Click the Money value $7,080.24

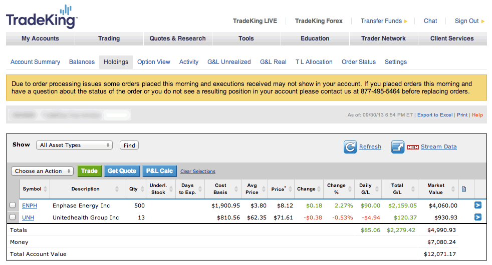click(x=441, y=242)
